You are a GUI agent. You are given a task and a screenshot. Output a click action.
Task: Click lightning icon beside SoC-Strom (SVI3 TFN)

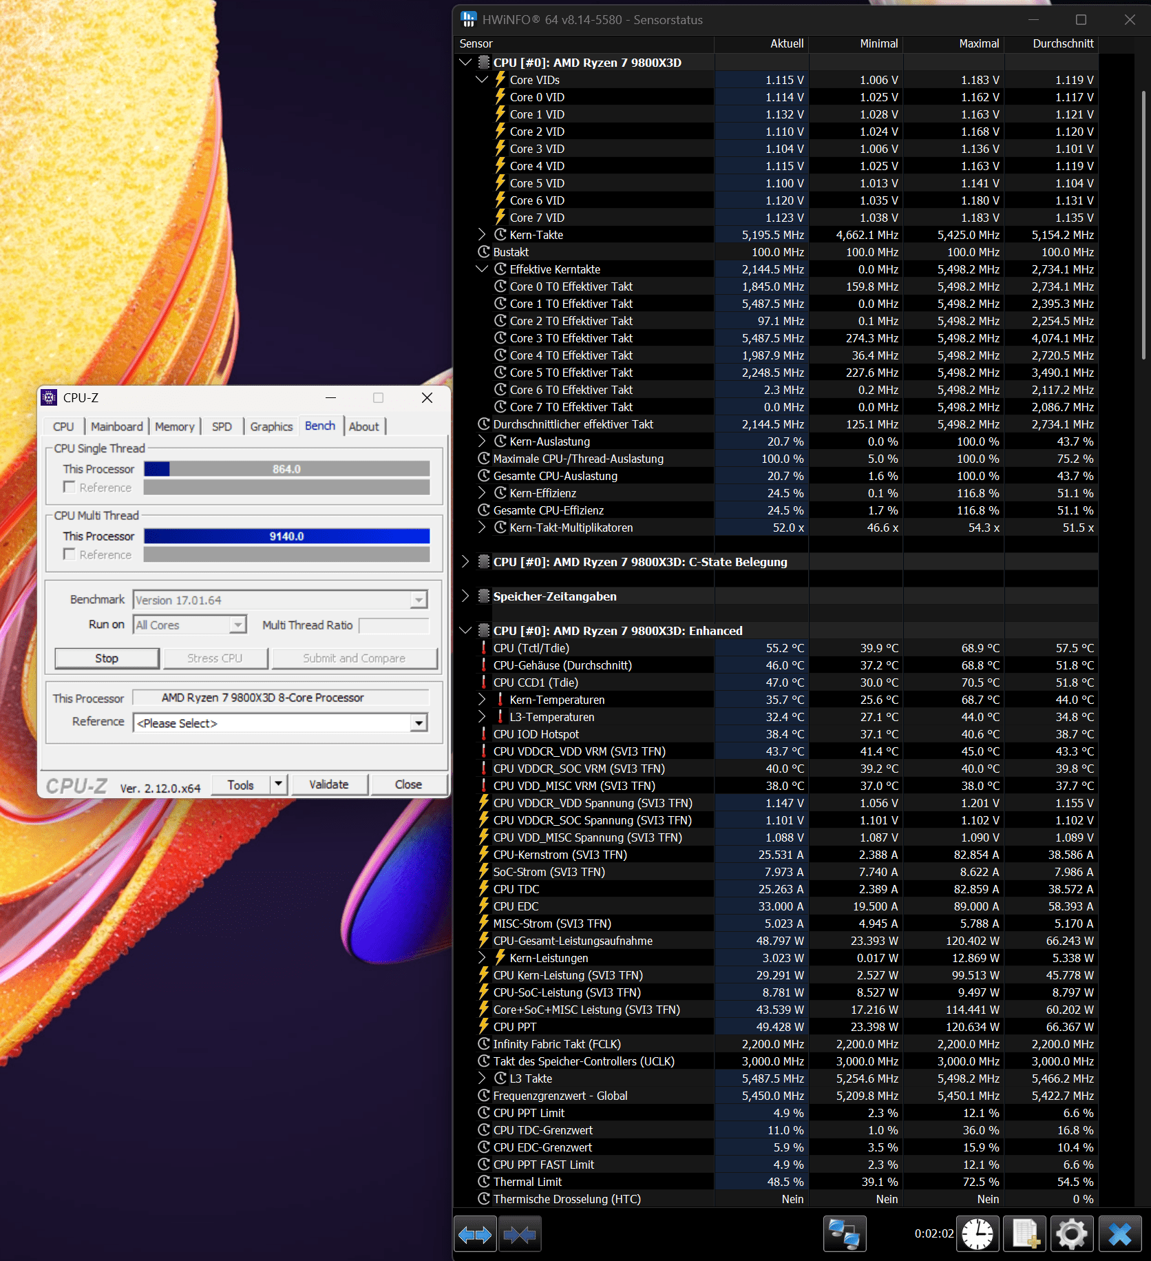coord(484,872)
